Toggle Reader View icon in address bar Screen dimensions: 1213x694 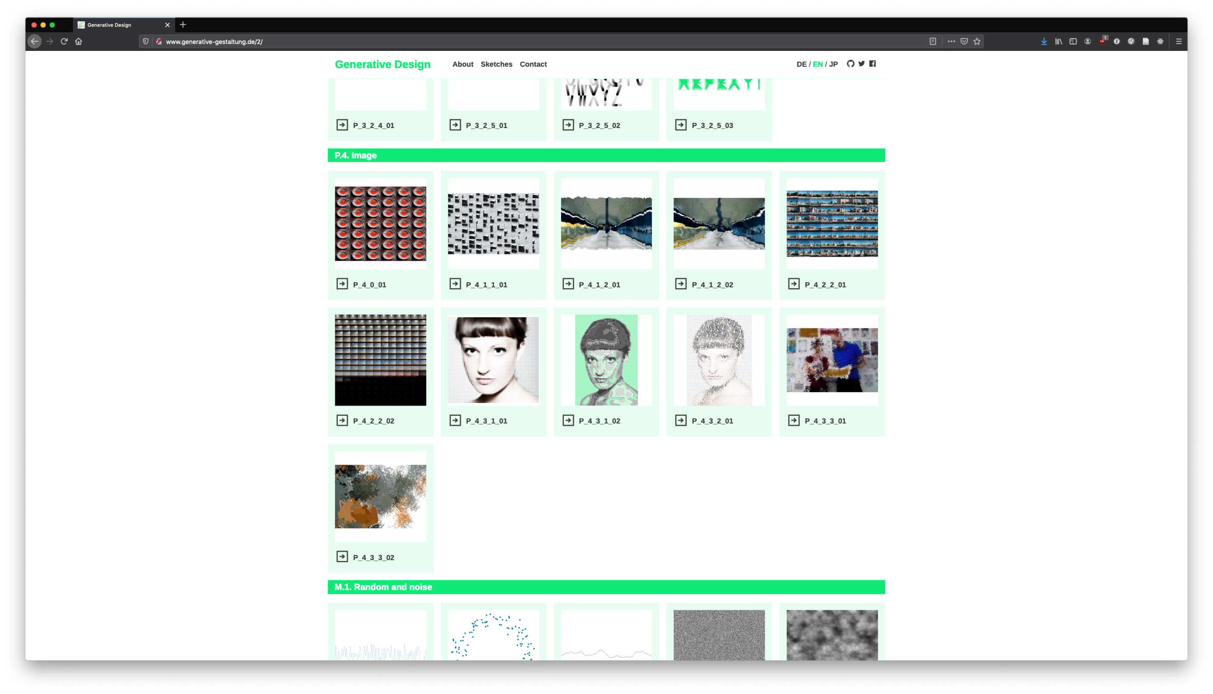coord(933,42)
